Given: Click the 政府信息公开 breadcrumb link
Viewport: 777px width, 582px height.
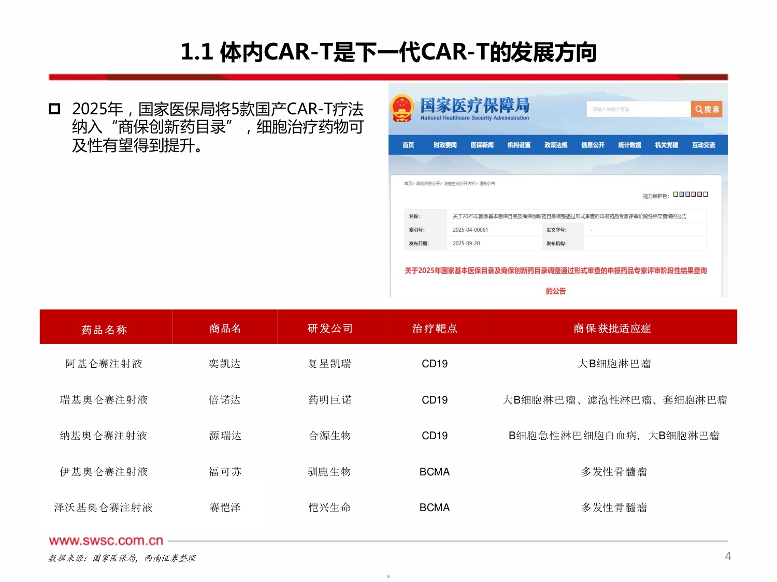Looking at the screenshot, I should tap(428, 184).
